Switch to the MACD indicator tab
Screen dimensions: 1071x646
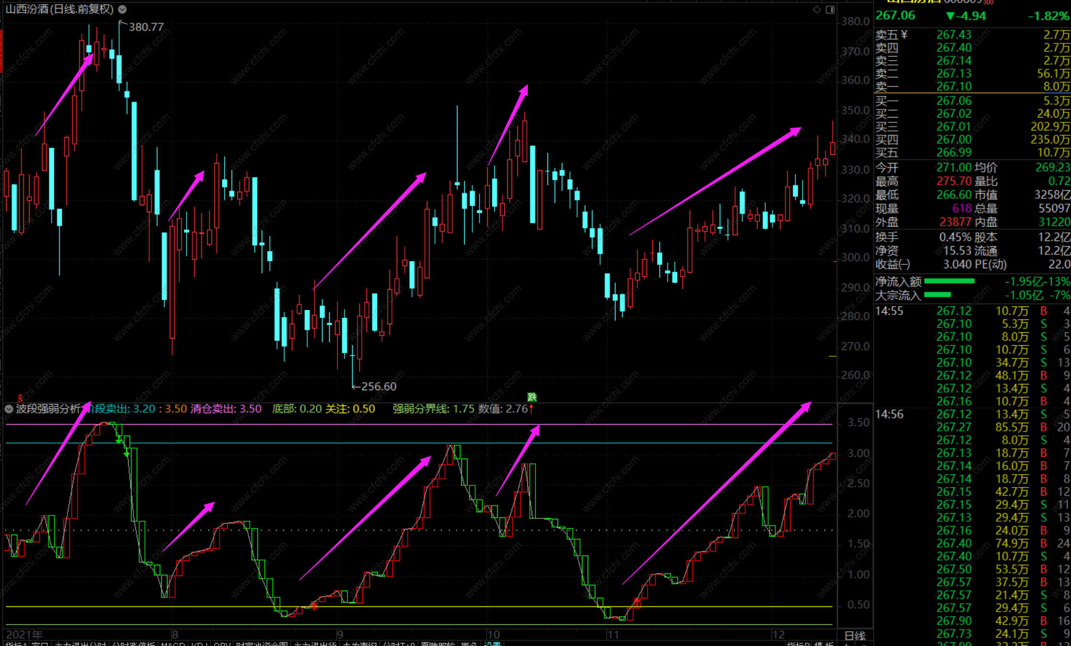click(173, 644)
